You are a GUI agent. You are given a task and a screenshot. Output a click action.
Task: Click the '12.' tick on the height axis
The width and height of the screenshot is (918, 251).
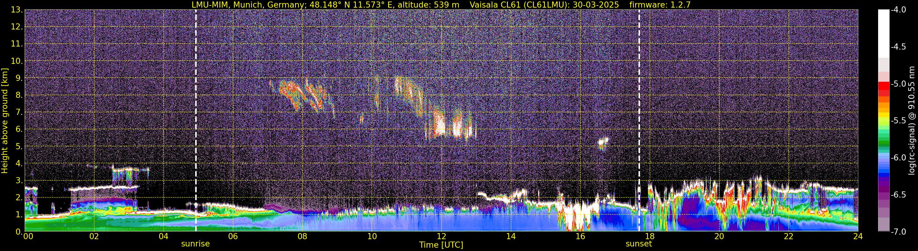[x=16, y=27]
